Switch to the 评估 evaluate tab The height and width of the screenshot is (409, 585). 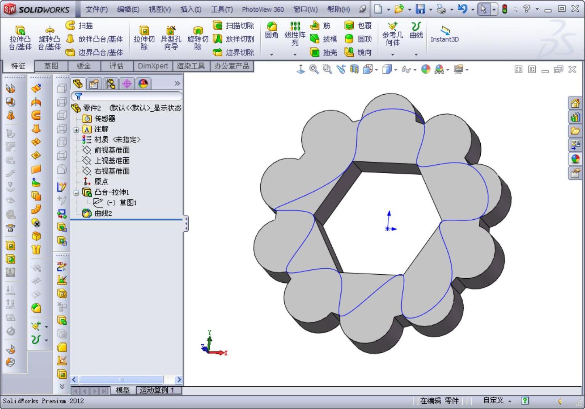click(x=116, y=66)
